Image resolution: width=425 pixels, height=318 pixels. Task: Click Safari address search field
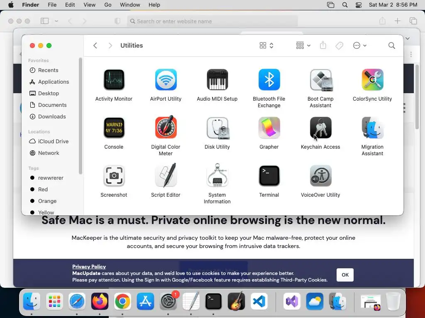click(x=212, y=21)
